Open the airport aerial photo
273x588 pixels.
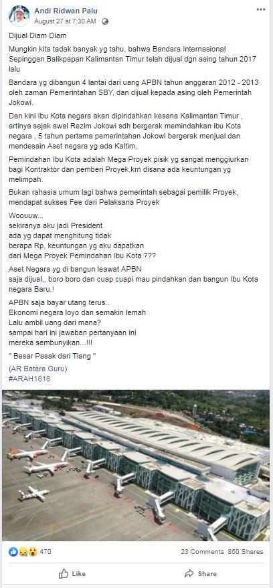pos(136,465)
